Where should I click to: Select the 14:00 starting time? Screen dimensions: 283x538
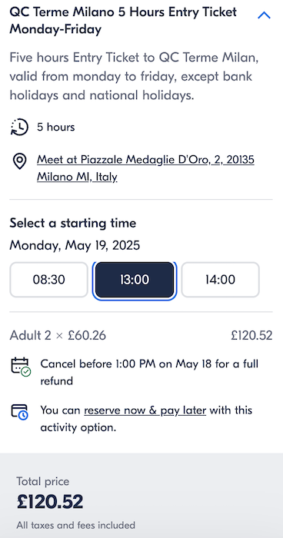(x=220, y=280)
